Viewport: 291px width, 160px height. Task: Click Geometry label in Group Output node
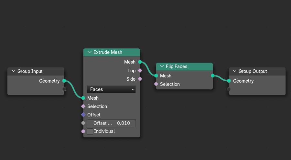[243, 81]
